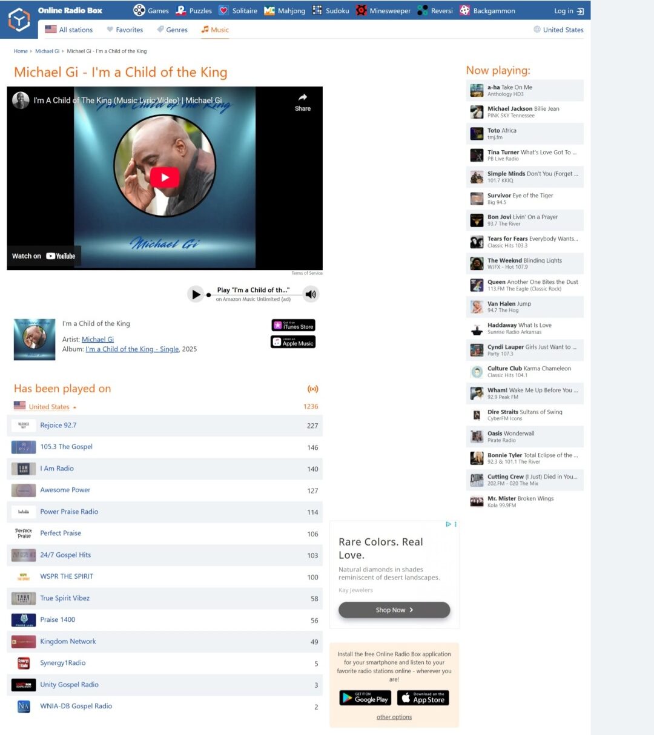Select the Mahjong tile icon

268,10
